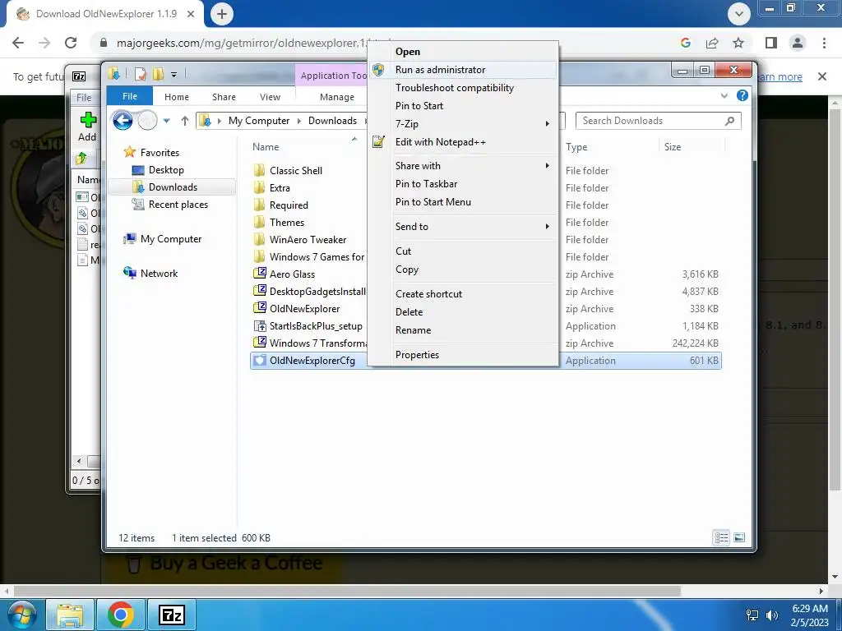Viewport: 842px width, 631px height.
Task: Open the recent locations dropdown arrow
Action: tap(166, 121)
